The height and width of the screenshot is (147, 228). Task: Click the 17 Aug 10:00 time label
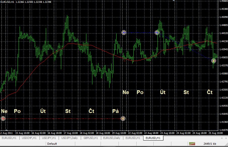[71, 133]
